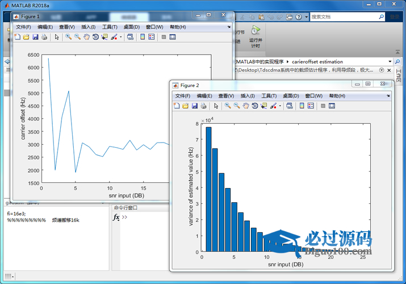Image resolution: width=406 pixels, height=284 pixels.
Task: Open brush color dropdown arrow in Figure 1
Action: coord(120,37)
